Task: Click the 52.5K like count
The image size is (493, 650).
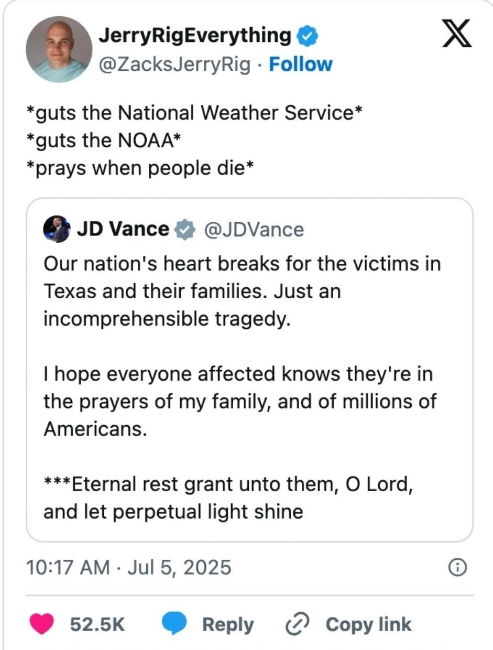Action: click(x=97, y=624)
